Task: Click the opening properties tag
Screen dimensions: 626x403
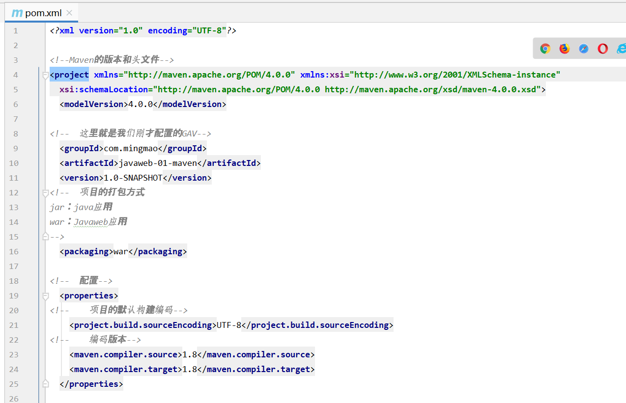Action: pyautogui.click(x=89, y=296)
